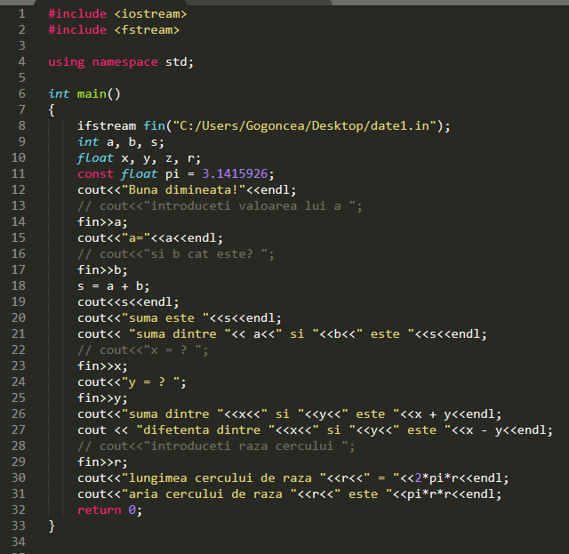This screenshot has height=554, width=569.
Task: Click the file path string 'C:/Users/Gogoncea/Desktop/date1.in'
Action: [304, 125]
